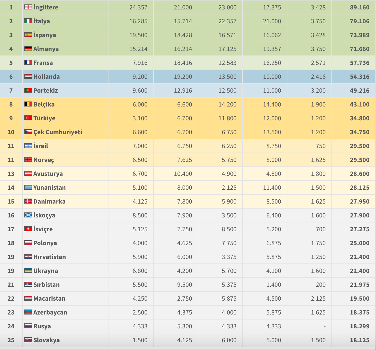
Task: Click the rank number 13
Action: pyautogui.click(x=11, y=174)
